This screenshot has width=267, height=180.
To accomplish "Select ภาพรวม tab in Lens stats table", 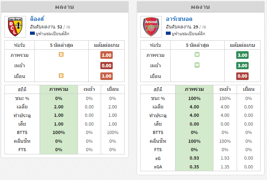I will [x=59, y=89].
